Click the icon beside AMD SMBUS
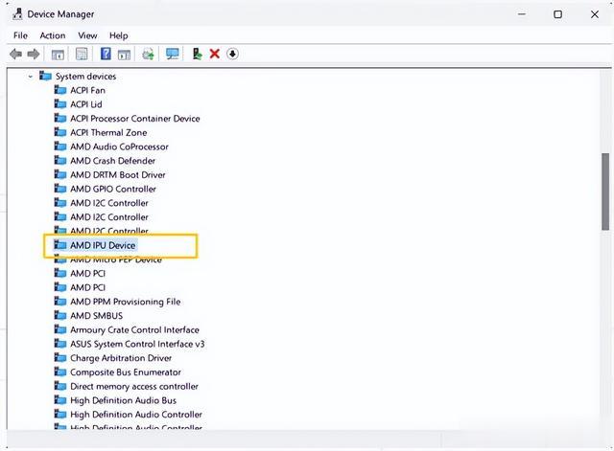This screenshot has width=614, height=451. pyautogui.click(x=60, y=315)
